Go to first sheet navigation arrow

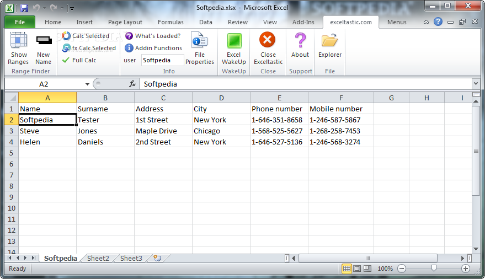coord(9,258)
